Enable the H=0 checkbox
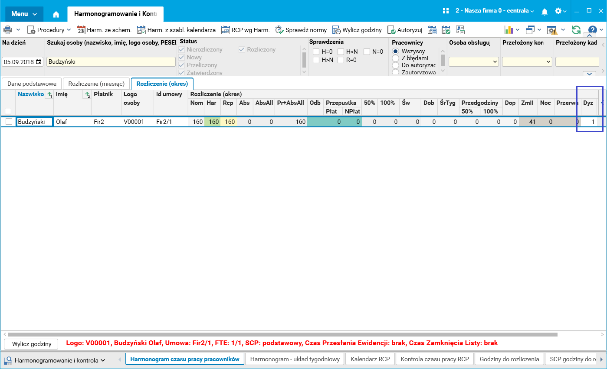This screenshot has width=607, height=369. coord(316,52)
